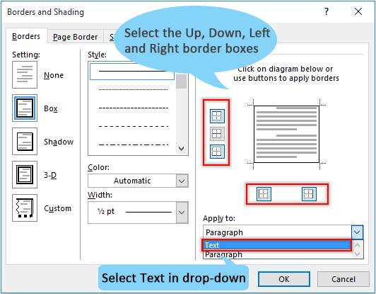Pick the Shadow border setting icon
Screen dimensions: 376x294
[25, 142]
